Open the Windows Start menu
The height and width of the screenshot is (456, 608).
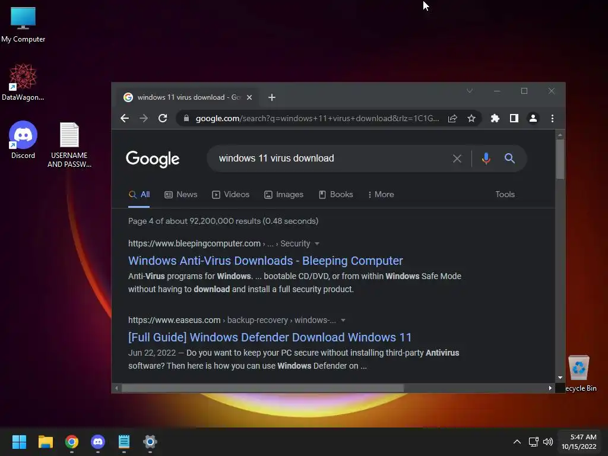pos(19,442)
